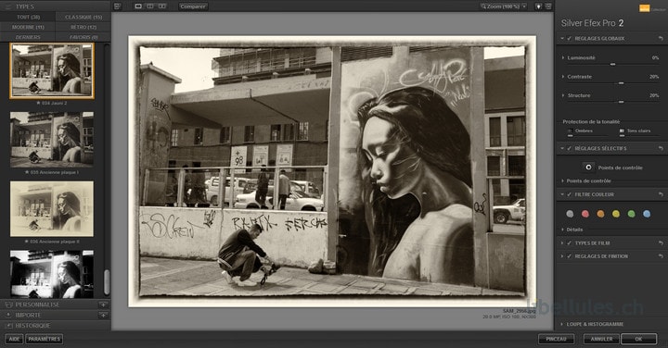Open the PARAMÈTRES button
This screenshot has width=668, height=348.
click(x=45, y=339)
